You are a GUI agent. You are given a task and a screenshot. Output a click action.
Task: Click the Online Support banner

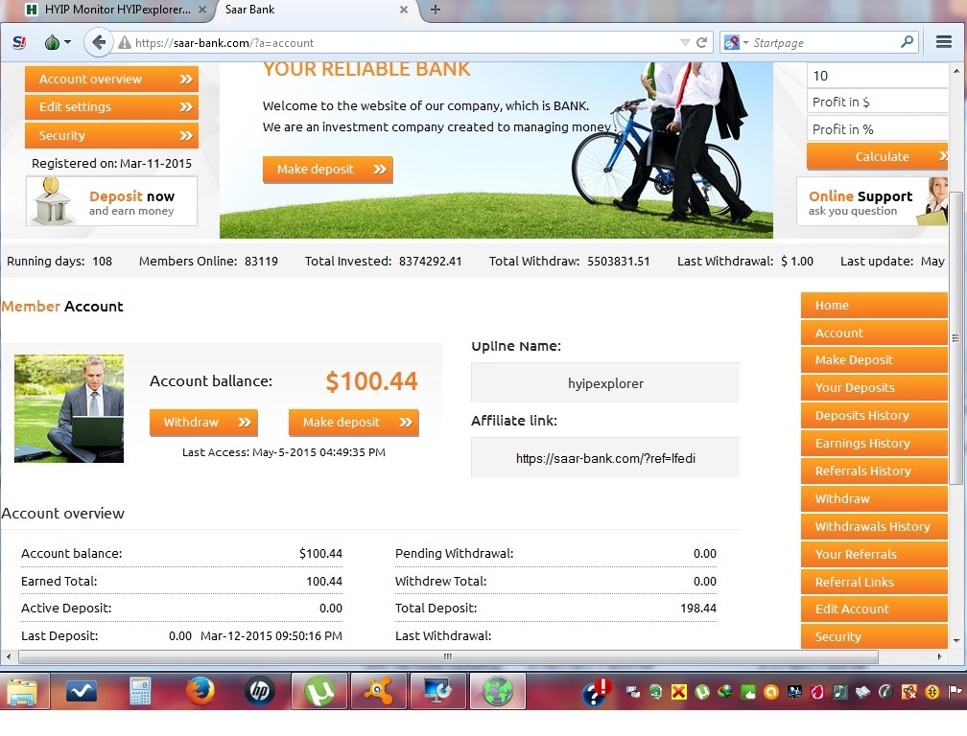click(871, 202)
